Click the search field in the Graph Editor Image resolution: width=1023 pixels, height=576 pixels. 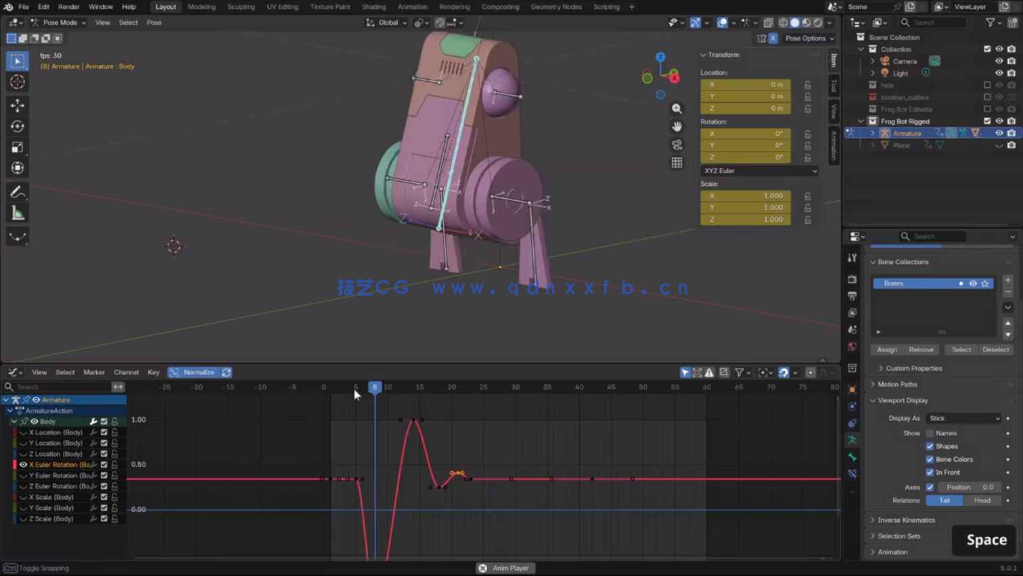(x=61, y=387)
